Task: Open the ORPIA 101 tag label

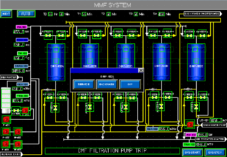Action: pos(21,66)
